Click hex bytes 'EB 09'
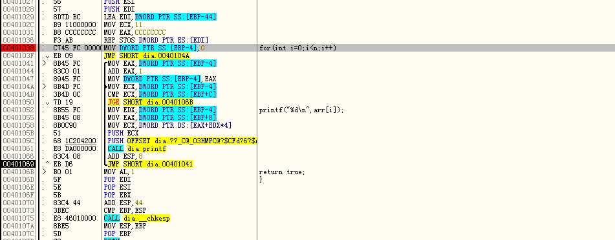This screenshot has height=240, width=615. 63,55
